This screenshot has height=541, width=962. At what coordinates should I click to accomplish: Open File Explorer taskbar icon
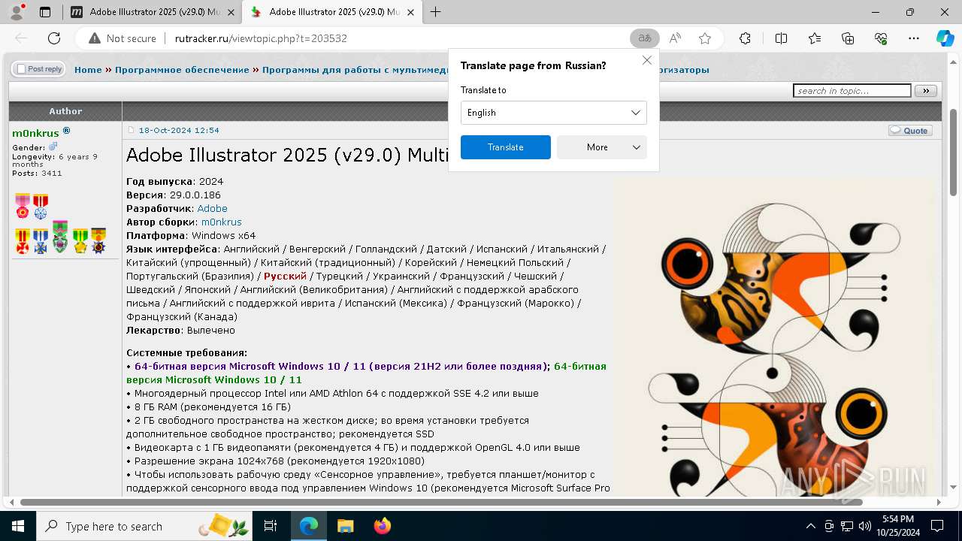(345, 526)
